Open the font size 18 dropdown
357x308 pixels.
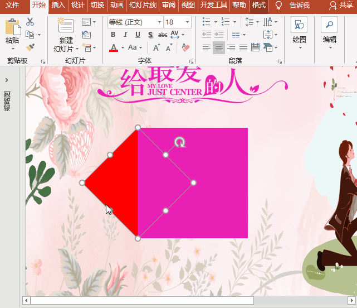187,22
